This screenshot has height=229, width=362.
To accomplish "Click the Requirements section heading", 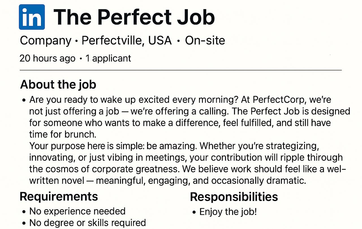I will pos(59,196).
